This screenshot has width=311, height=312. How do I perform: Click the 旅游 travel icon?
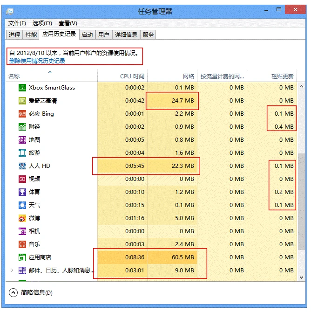22,153
